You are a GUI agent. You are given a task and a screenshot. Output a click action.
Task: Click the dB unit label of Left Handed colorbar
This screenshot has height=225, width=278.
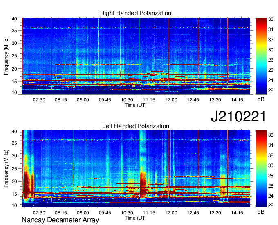261,212
